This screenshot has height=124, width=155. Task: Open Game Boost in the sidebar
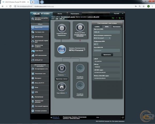coord(40,51)
